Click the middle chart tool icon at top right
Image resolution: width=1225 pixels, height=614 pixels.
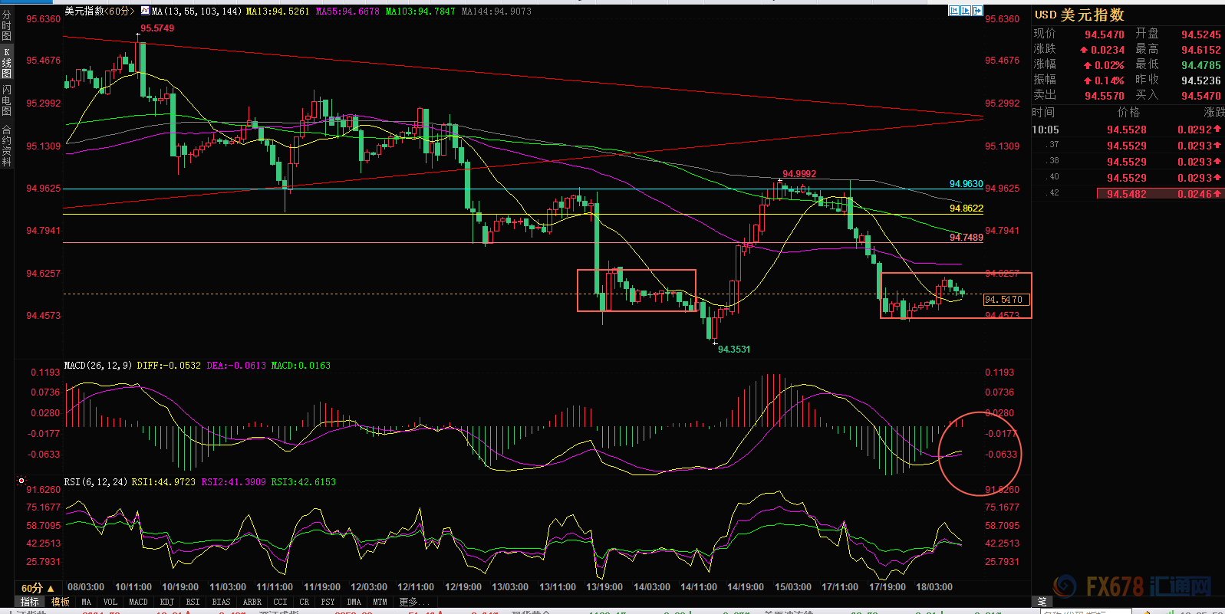pyautogui.click(x=966, y=11)
